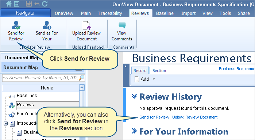Click Send for Review ribbon button
Image resolution: width=255 pixels, height=140 pixels.
tap(16, 31)
